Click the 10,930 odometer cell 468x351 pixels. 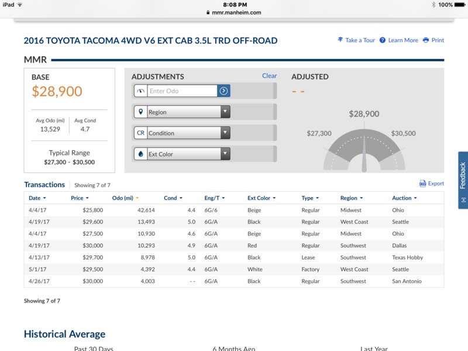146,233
